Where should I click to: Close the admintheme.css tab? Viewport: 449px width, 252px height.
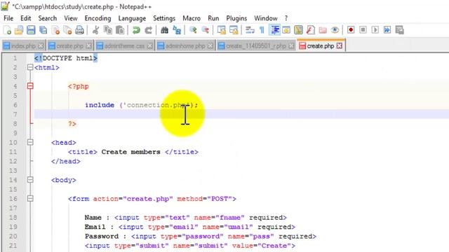(149, 46)
